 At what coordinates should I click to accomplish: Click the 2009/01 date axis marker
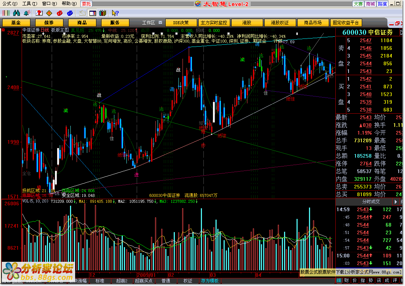coord(146,275)
